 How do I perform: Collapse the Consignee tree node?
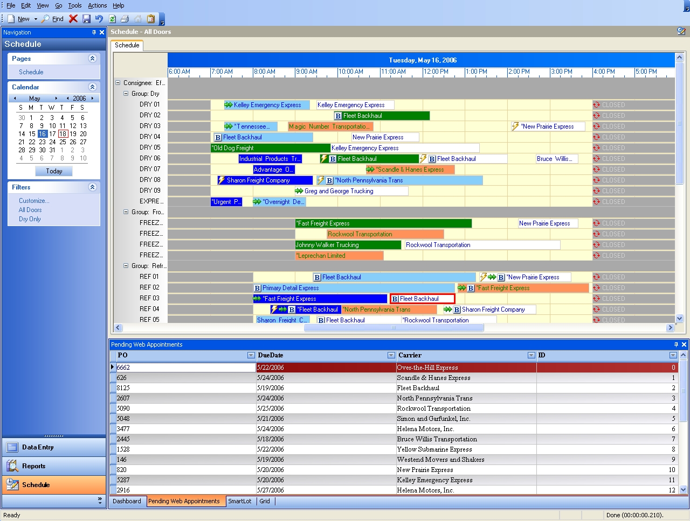click(118, 83)
